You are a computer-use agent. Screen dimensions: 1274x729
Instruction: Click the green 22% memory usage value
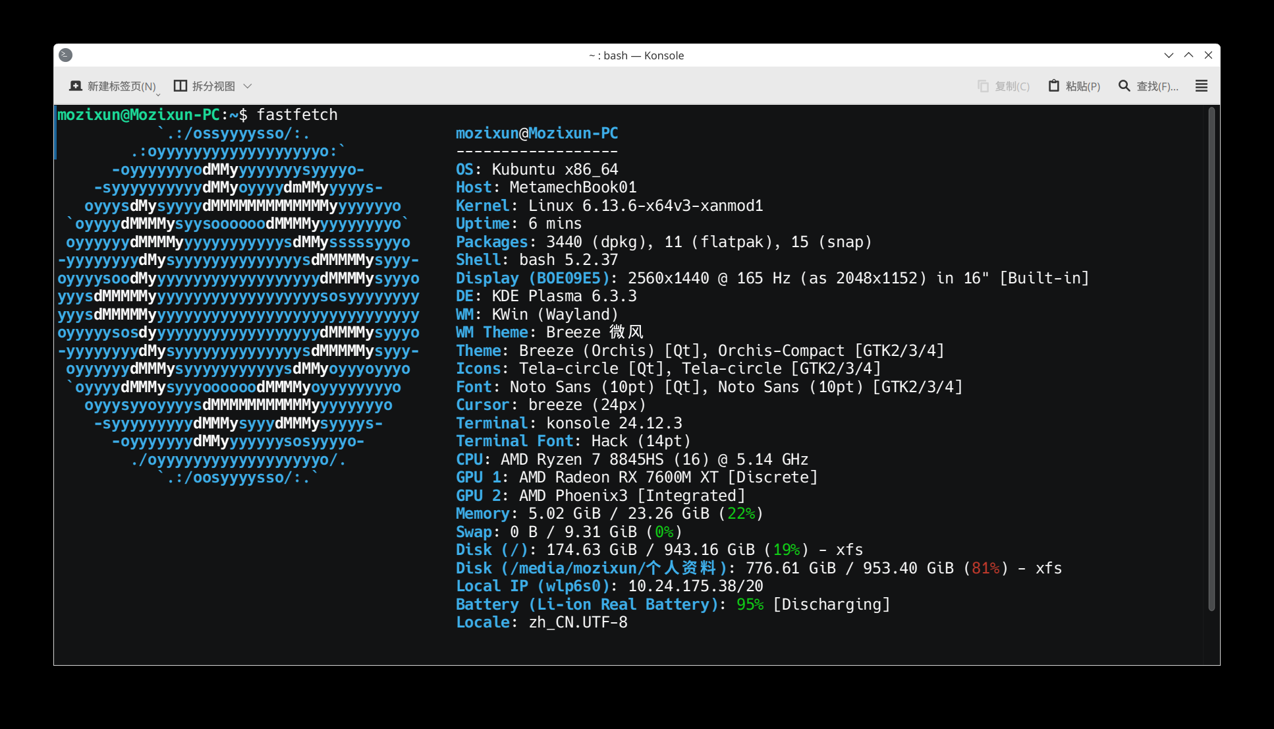pos(741,513)
